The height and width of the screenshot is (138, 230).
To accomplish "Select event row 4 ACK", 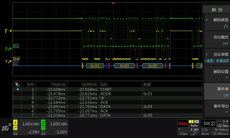I will (x=108, y=102).
